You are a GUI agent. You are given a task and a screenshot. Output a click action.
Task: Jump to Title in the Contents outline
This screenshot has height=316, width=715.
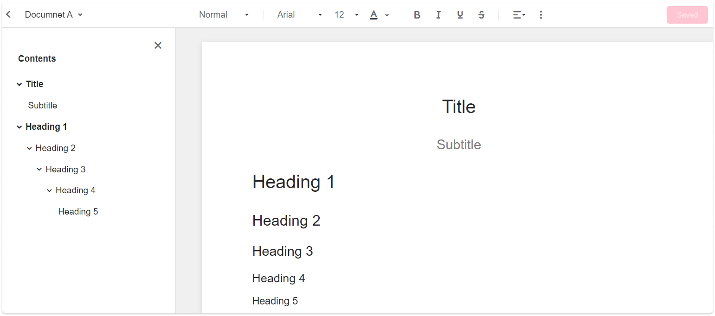click(x=34, y=84)
